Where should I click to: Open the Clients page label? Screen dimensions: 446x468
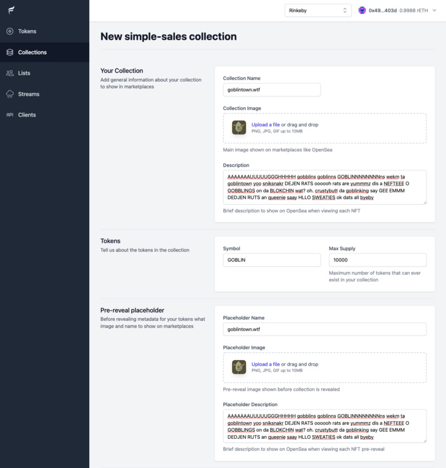27,115
